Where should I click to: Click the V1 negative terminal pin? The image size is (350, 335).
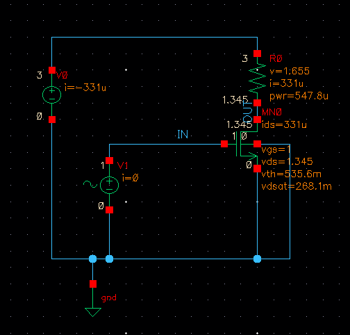109,210
